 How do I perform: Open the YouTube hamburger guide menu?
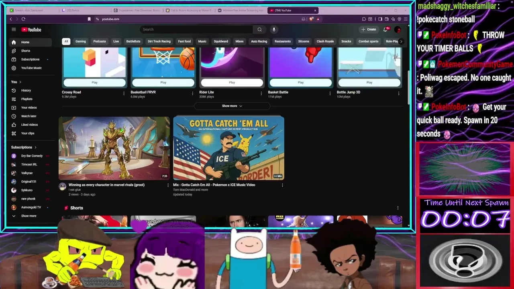click(x=14, y=29)
